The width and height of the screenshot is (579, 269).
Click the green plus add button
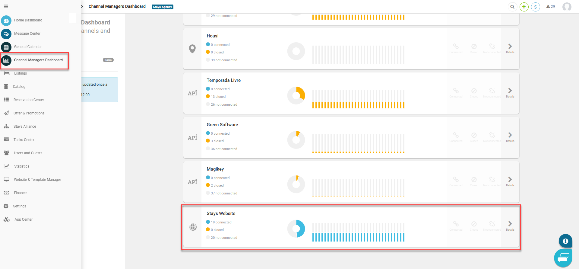524,7
